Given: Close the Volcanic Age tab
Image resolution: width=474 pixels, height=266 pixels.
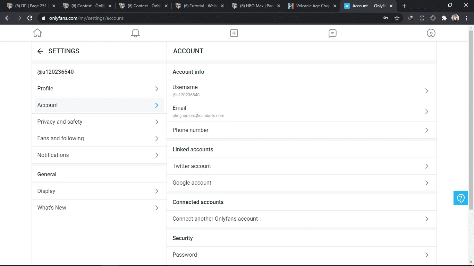Looking at the screenshot, I should (x=335, y=6).
